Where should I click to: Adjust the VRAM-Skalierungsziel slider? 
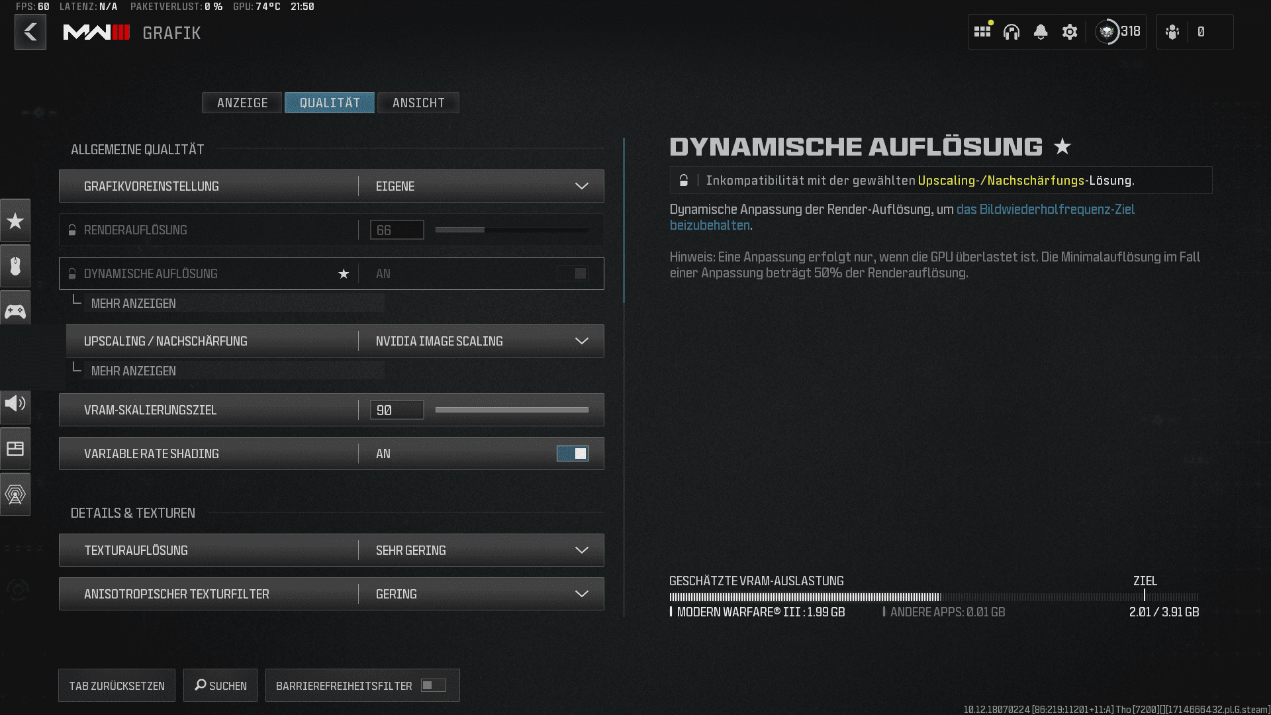click(512, 410)
